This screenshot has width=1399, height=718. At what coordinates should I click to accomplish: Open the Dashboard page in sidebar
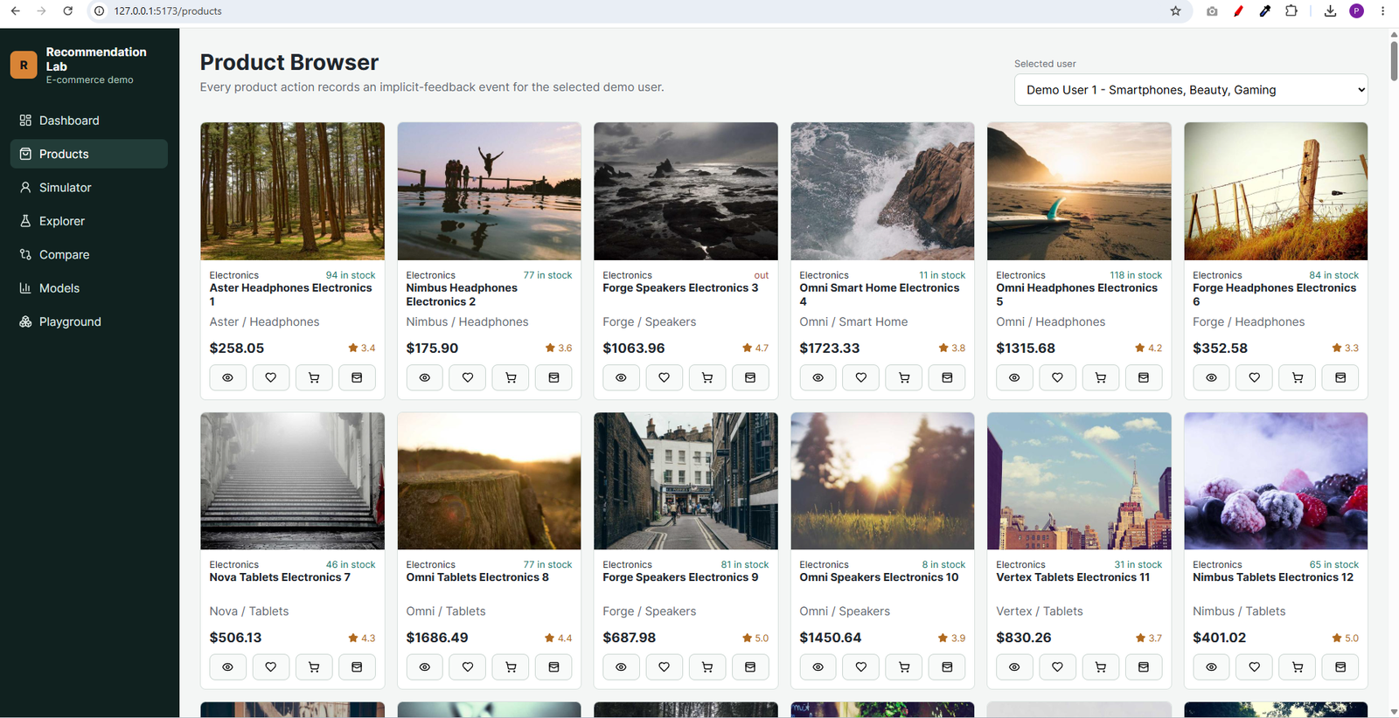coord(89,121)
